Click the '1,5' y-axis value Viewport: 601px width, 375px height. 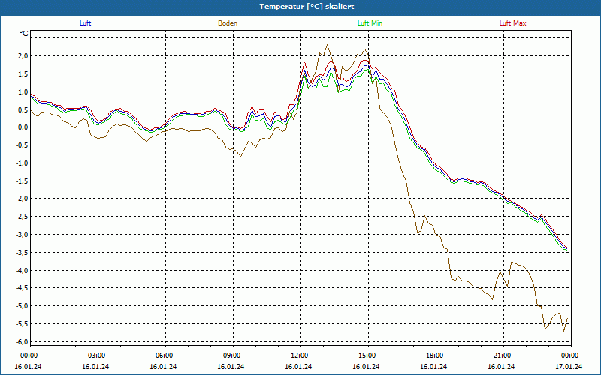(x=23, y=73)
